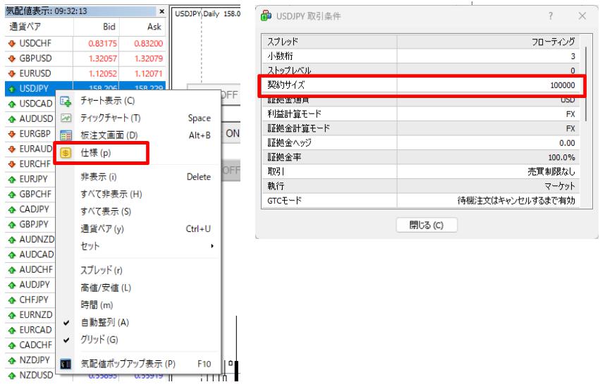600x387 pixels.
Task: Select the 契約サイズ row in specification
Action: [x=422, y=85]
